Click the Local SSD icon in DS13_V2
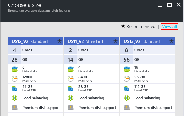This screenshot has height=116, width=184. tap(126, 88)
